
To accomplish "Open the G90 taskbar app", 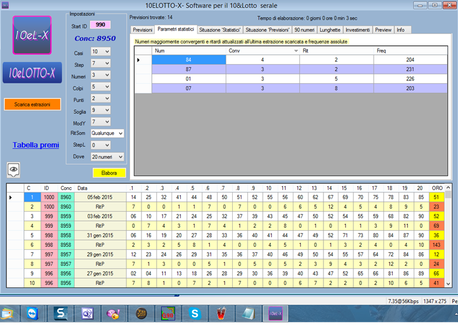I will (x=168, y=313).
